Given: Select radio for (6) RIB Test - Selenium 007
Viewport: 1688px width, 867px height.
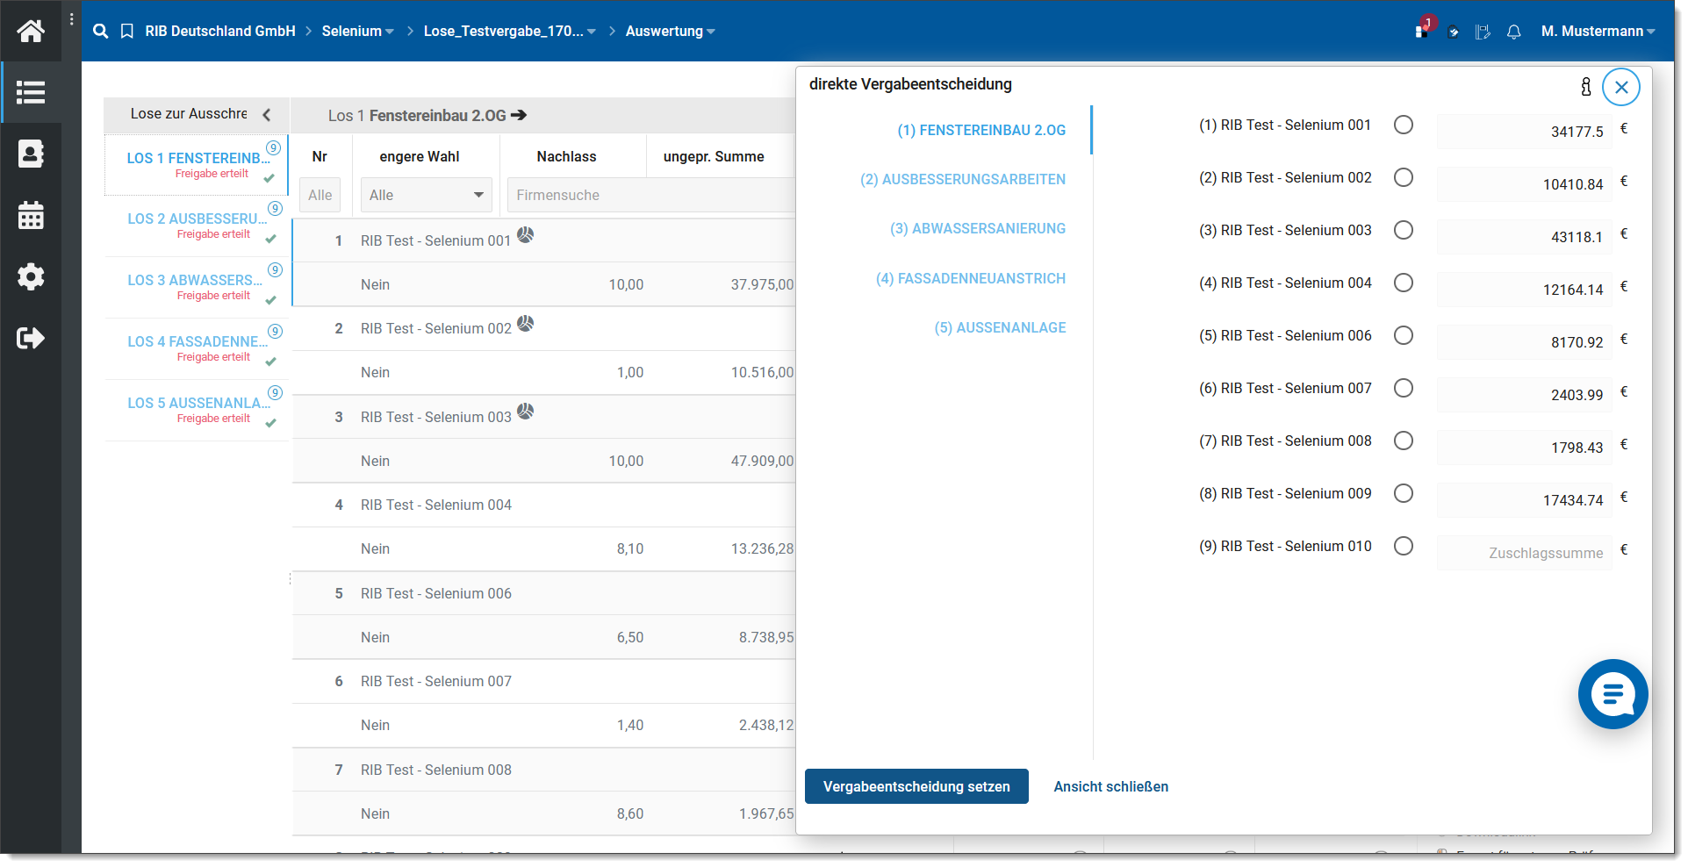Looking at the screenshot, I should [1404, 388].
